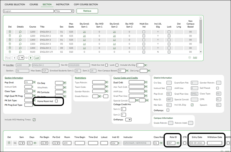Screen dimensions: 231x152
Task: Open Instruct Sett lookup ellipsis
Action: (x=33, y=87)
